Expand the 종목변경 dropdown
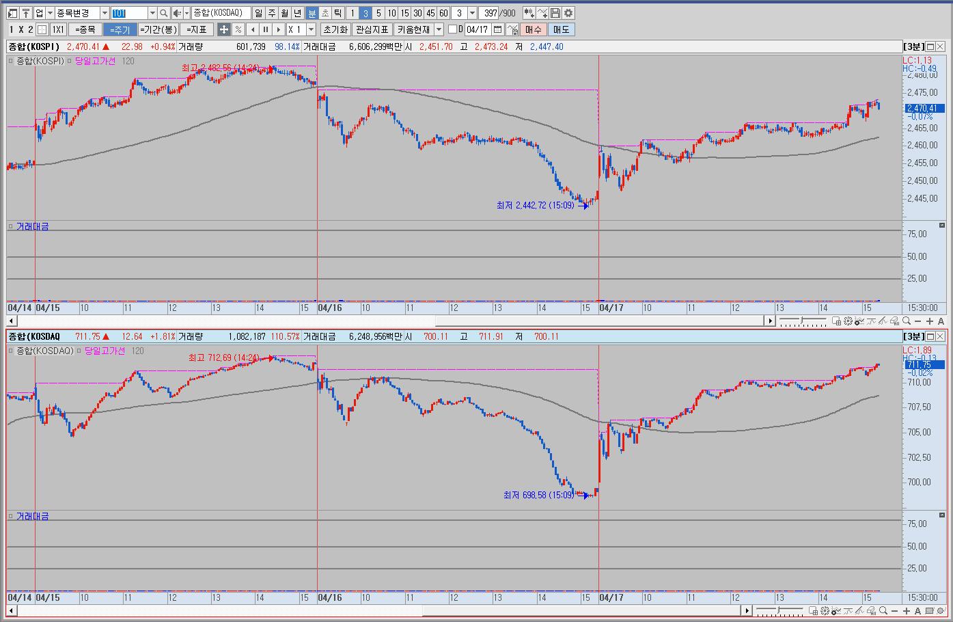The image size is (953, 622). point(105,13)
